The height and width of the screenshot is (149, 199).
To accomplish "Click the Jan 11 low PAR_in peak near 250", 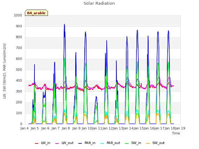I will [96, 97].
